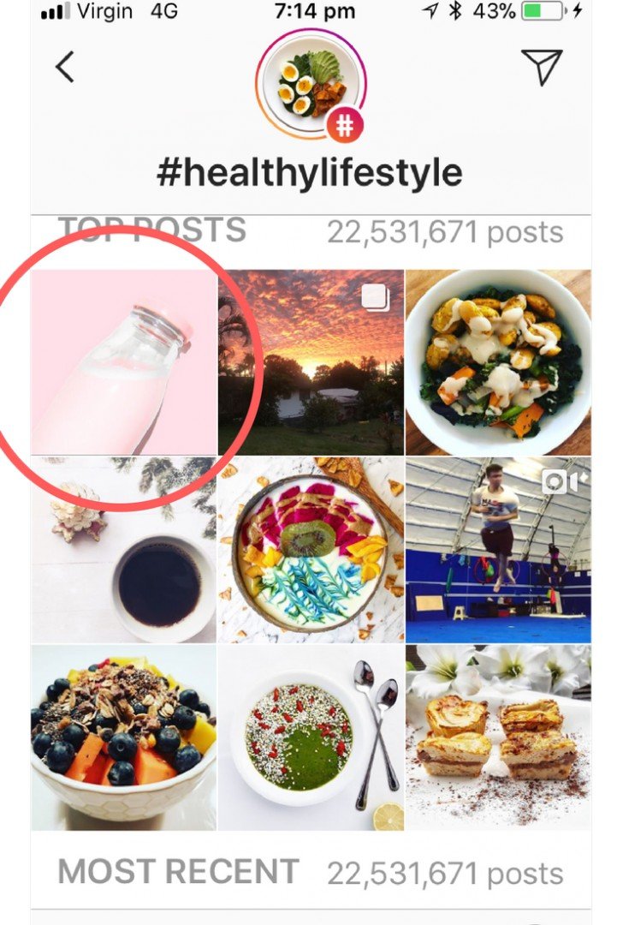This screenshot has width=617, height=925.
Task: Tap the MOST RECENT section heading
Action: point(178,871)
